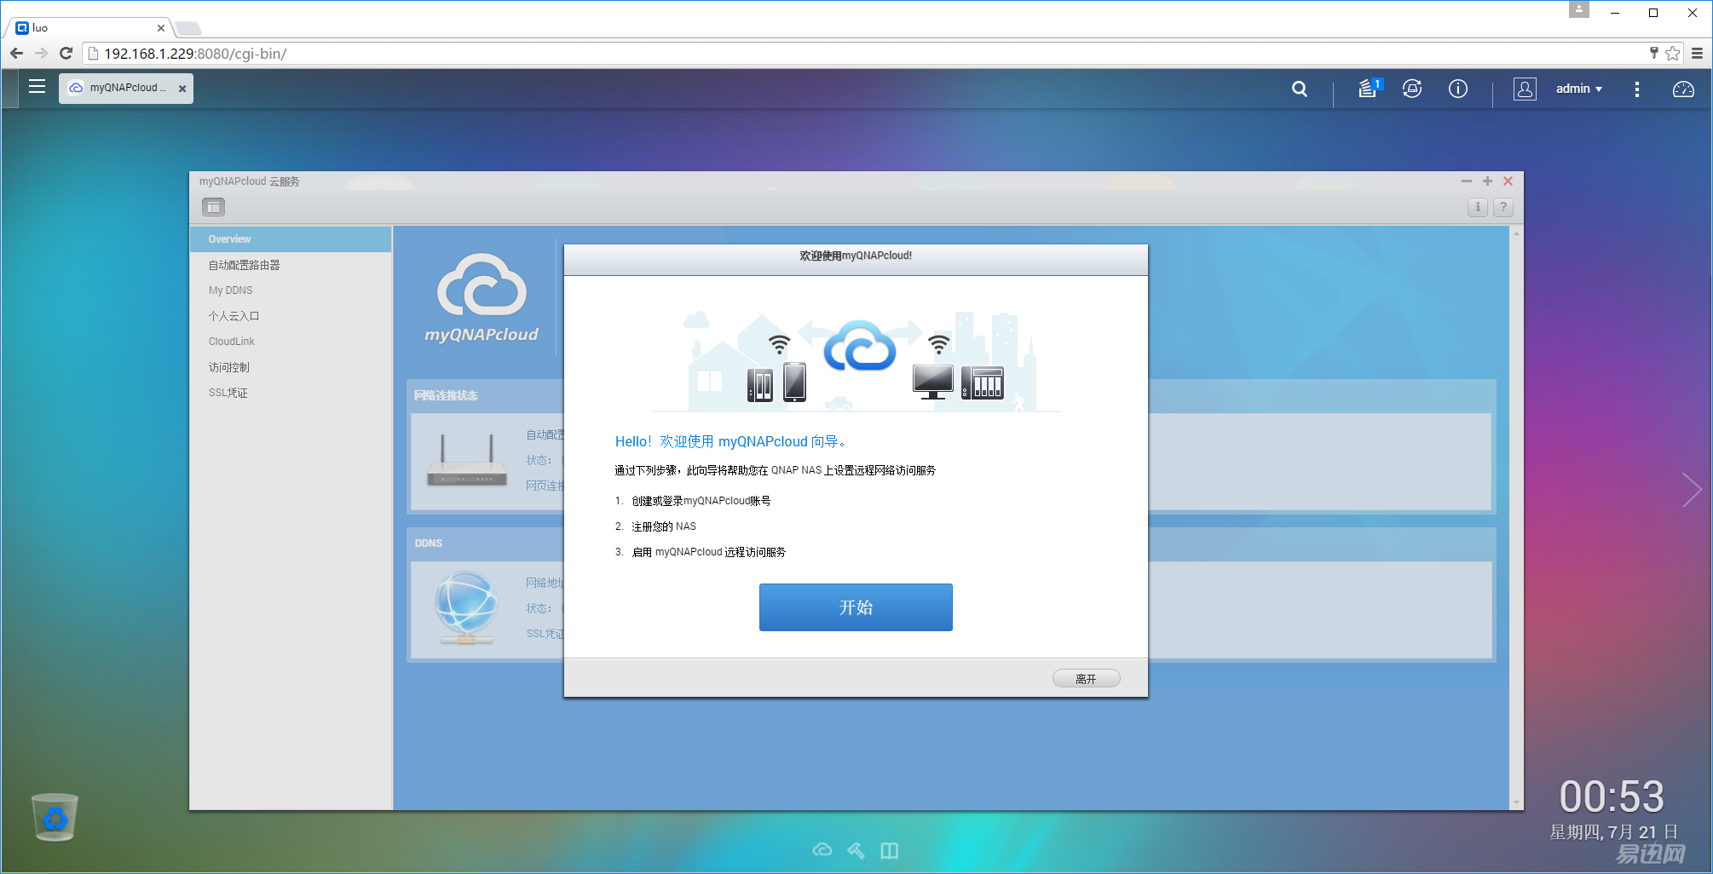Click the 离开 button to exit wizard

tap(1086, 679)
